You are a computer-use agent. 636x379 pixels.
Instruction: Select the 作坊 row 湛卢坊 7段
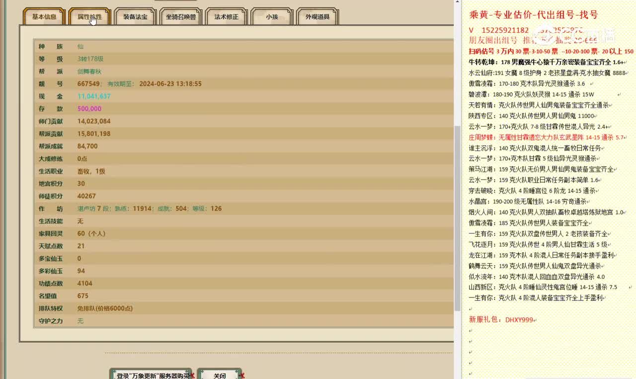pos(150,208)
